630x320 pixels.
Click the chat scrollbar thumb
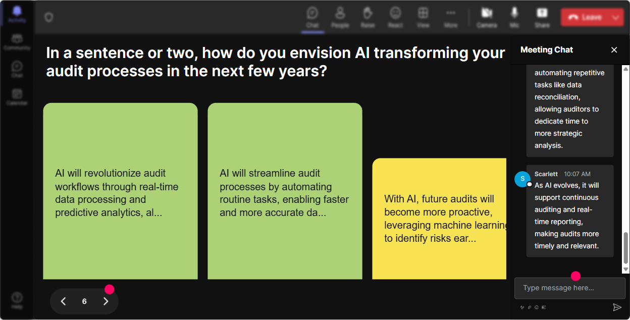click(x=626, y=248)
